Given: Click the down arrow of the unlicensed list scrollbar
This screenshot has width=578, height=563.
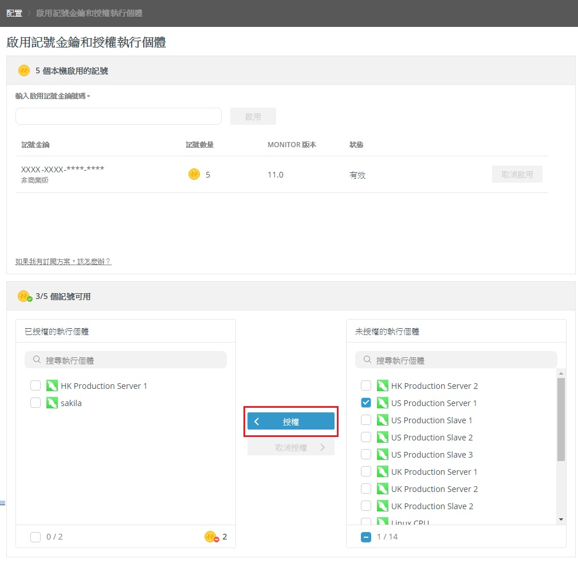Looking at the screenshot, I should tap(561, 519).
